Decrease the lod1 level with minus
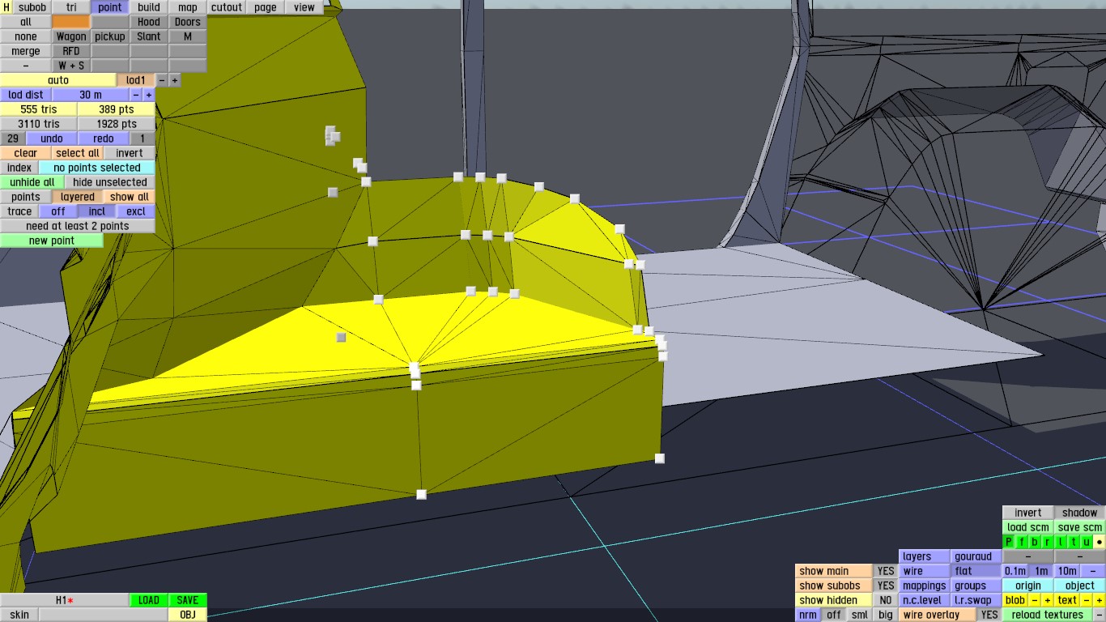The height and width of the screenshot is (622, 1106). [162, 80]
